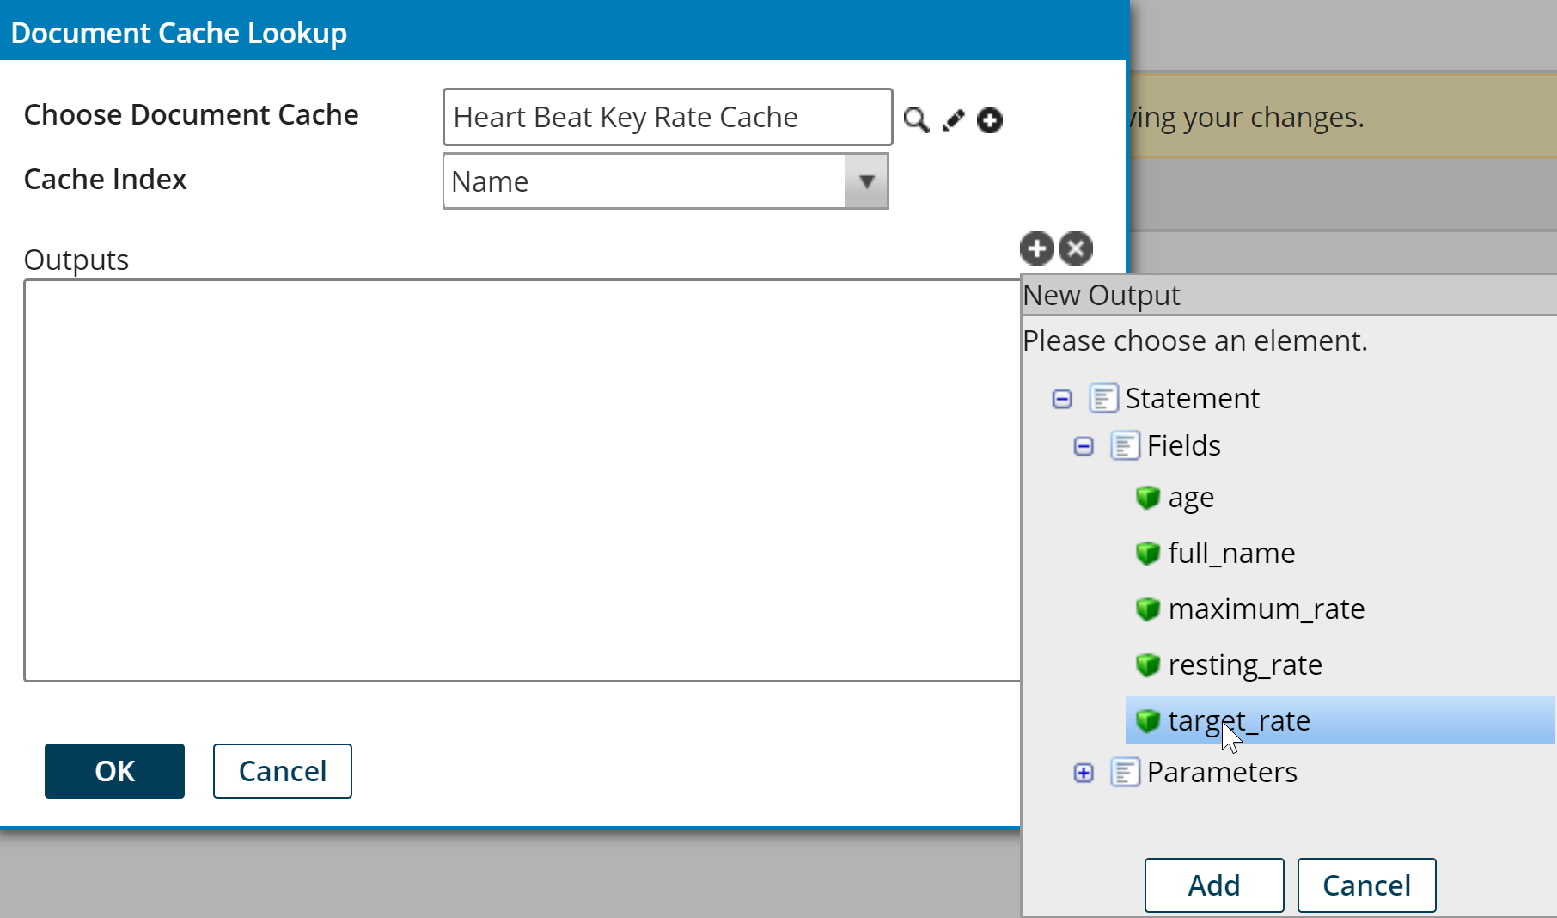Viewport: 1557px width, 918px height.
Task: Open the Cache Index dropdown
Action: coord(866,181)
